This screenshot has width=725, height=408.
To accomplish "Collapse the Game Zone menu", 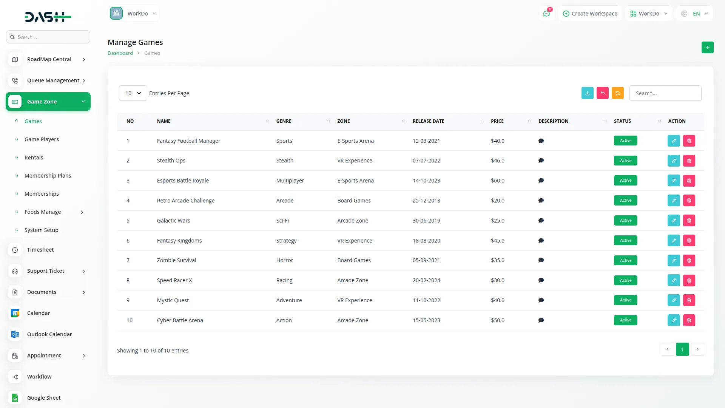I will coord(48,102).
